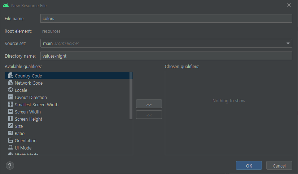Select Country Code in available qualifiers

click(67, 76)
